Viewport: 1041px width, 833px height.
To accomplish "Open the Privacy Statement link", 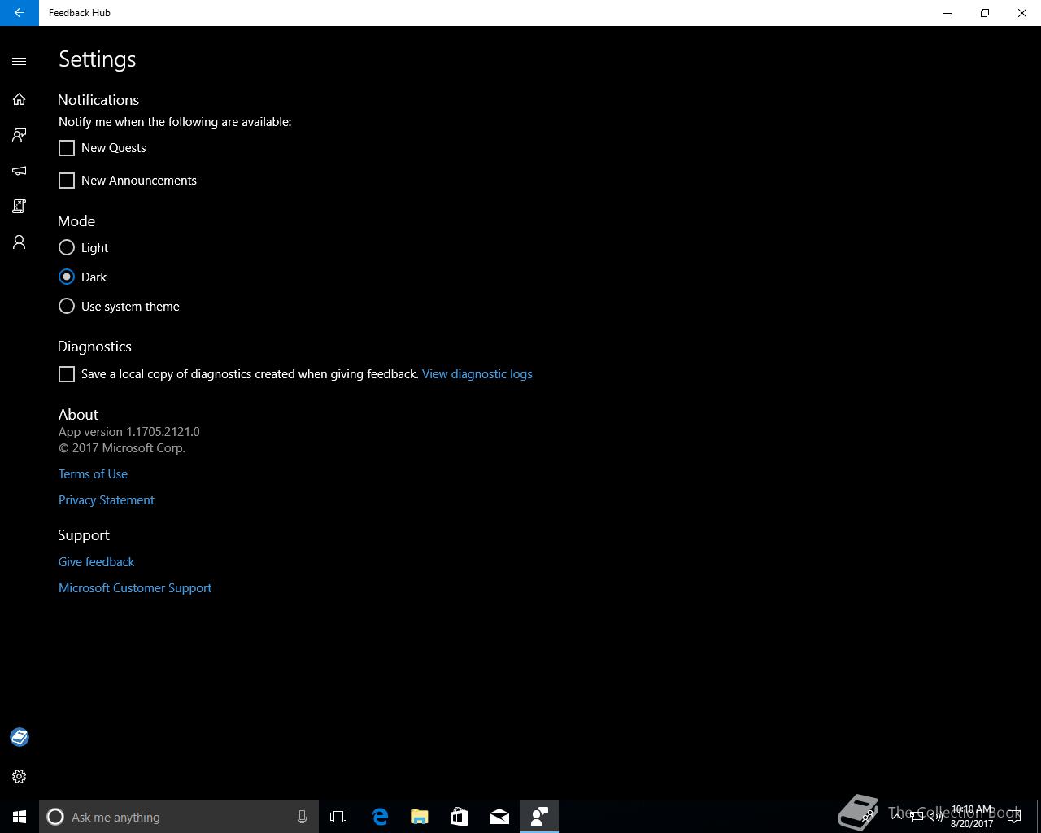I will pos(107,500).
